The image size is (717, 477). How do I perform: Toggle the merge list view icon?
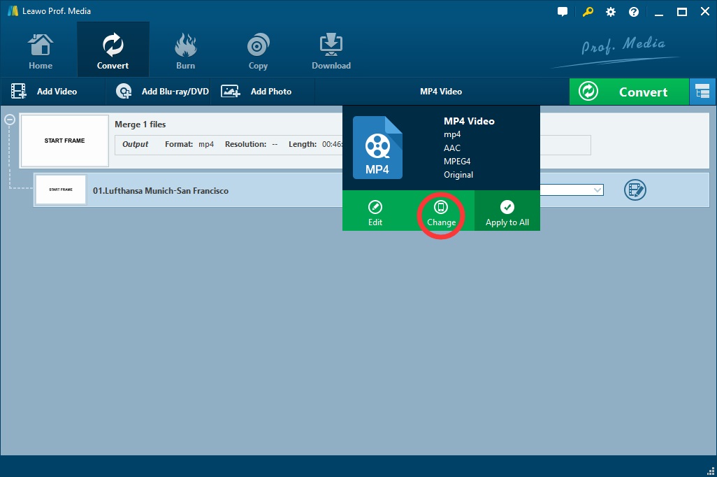[702, 92]
